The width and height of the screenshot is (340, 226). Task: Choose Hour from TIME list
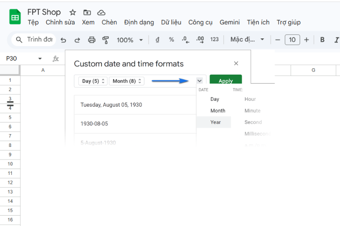[x=250, y=99]
